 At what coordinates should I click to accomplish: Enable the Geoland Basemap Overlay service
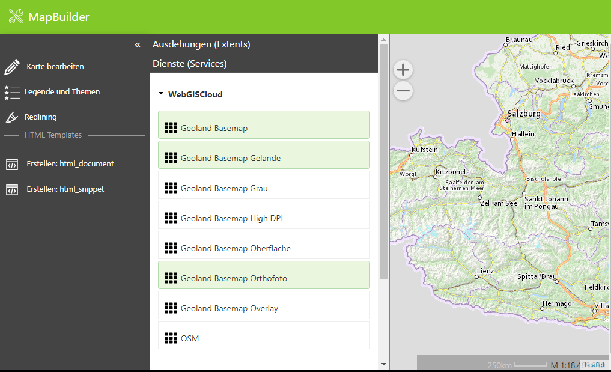tap(264, 305)
